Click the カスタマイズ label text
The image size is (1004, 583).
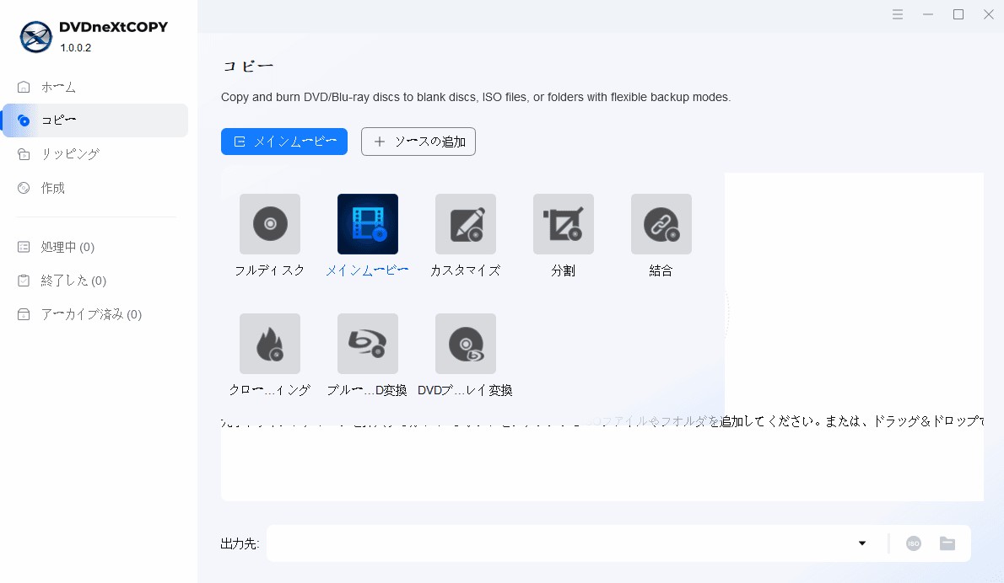point(466,270)
